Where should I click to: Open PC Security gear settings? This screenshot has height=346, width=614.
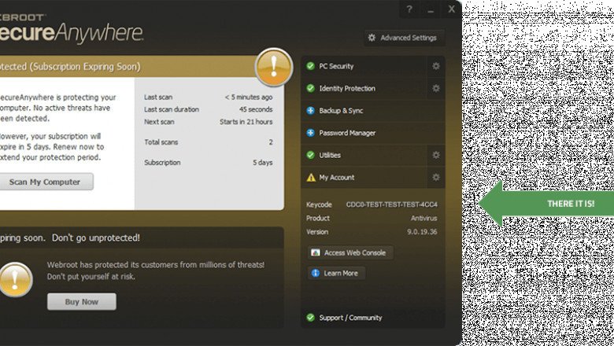click(x=436, y=66)
